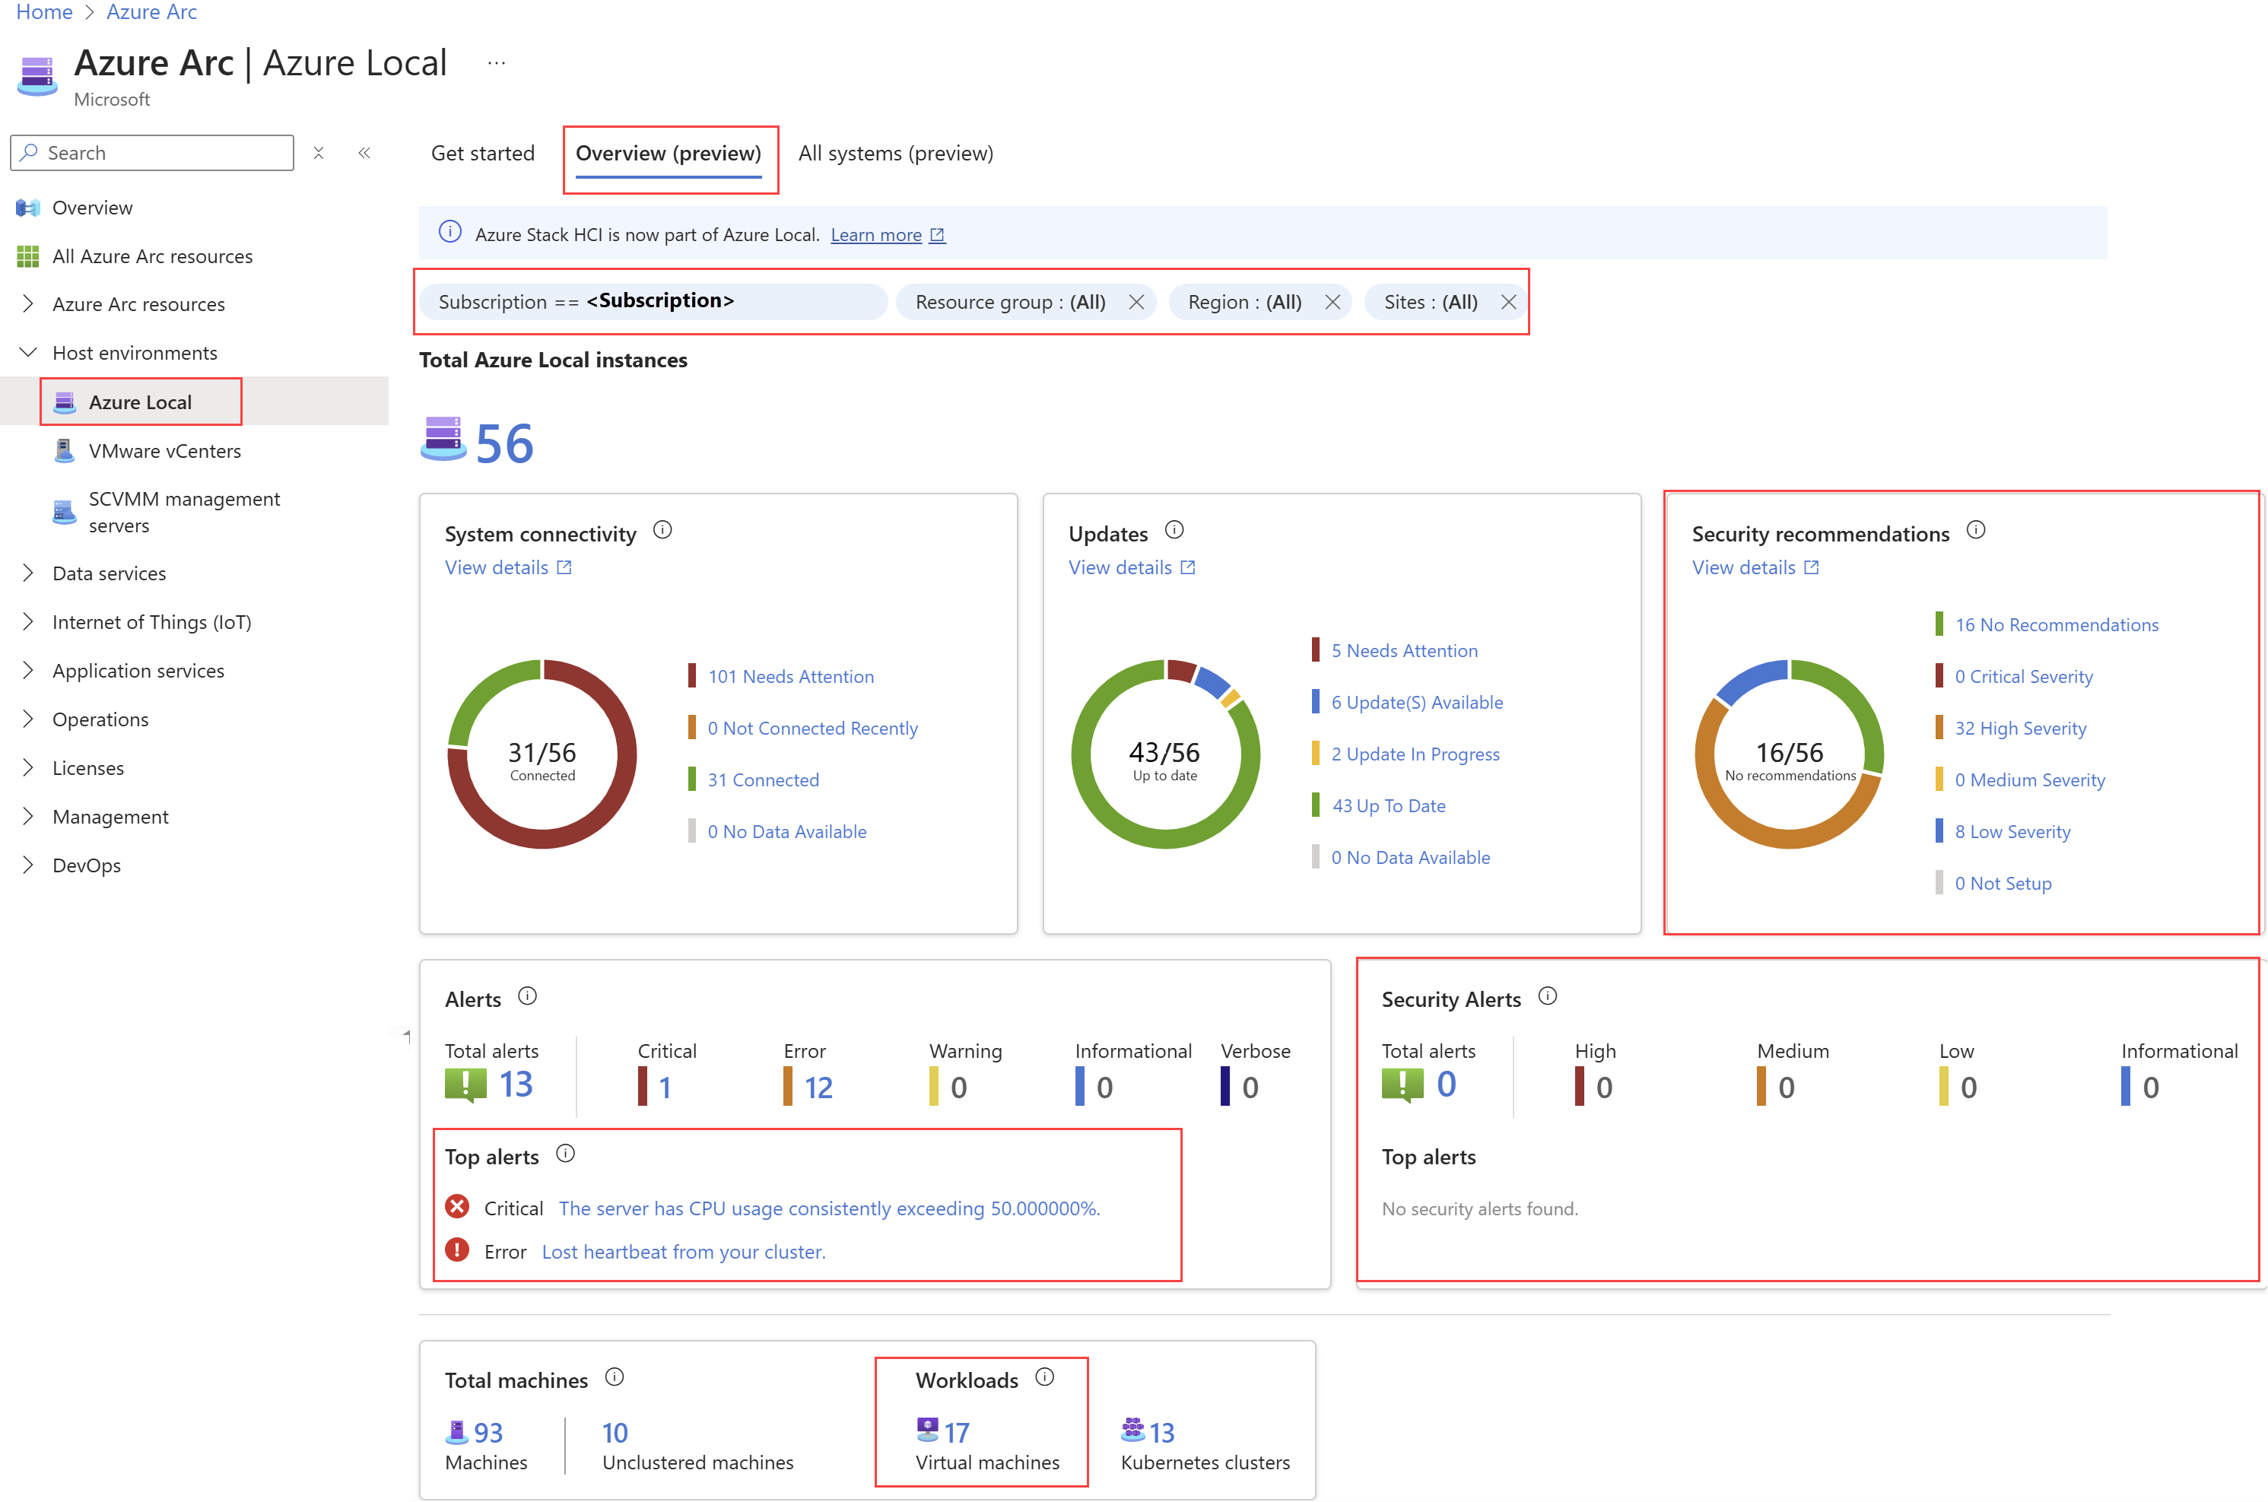Open the Learn more link
This screenshot has height=1502, width=2268.
click(876, 235)
